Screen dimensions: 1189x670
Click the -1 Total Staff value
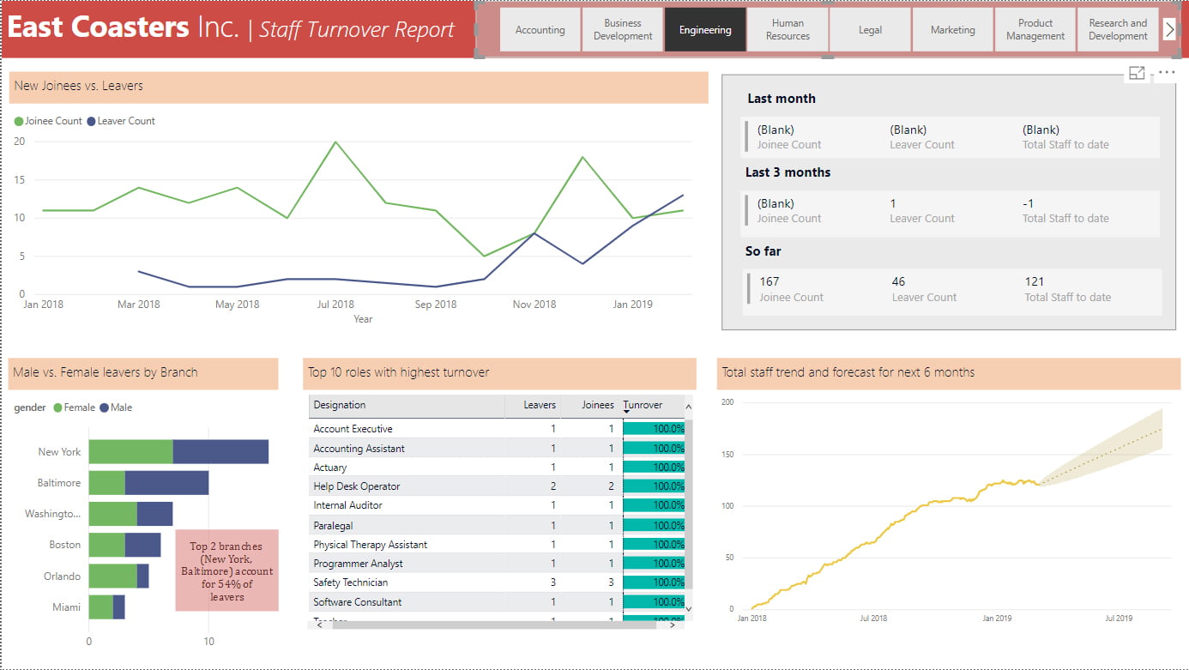(x=1028, y=203)
